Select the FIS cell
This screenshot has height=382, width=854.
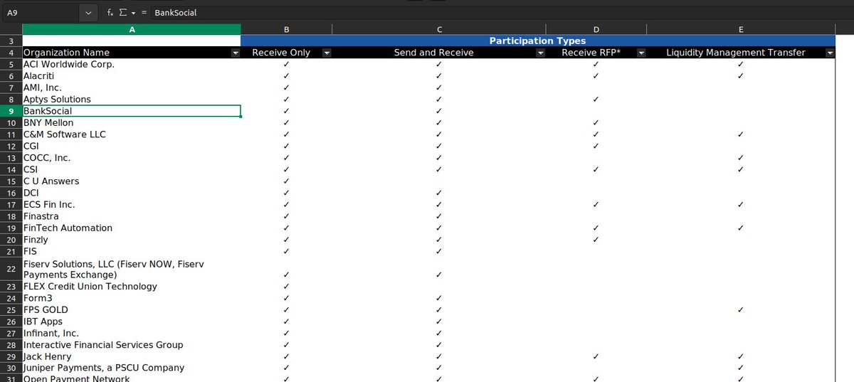tap(132, 251)
